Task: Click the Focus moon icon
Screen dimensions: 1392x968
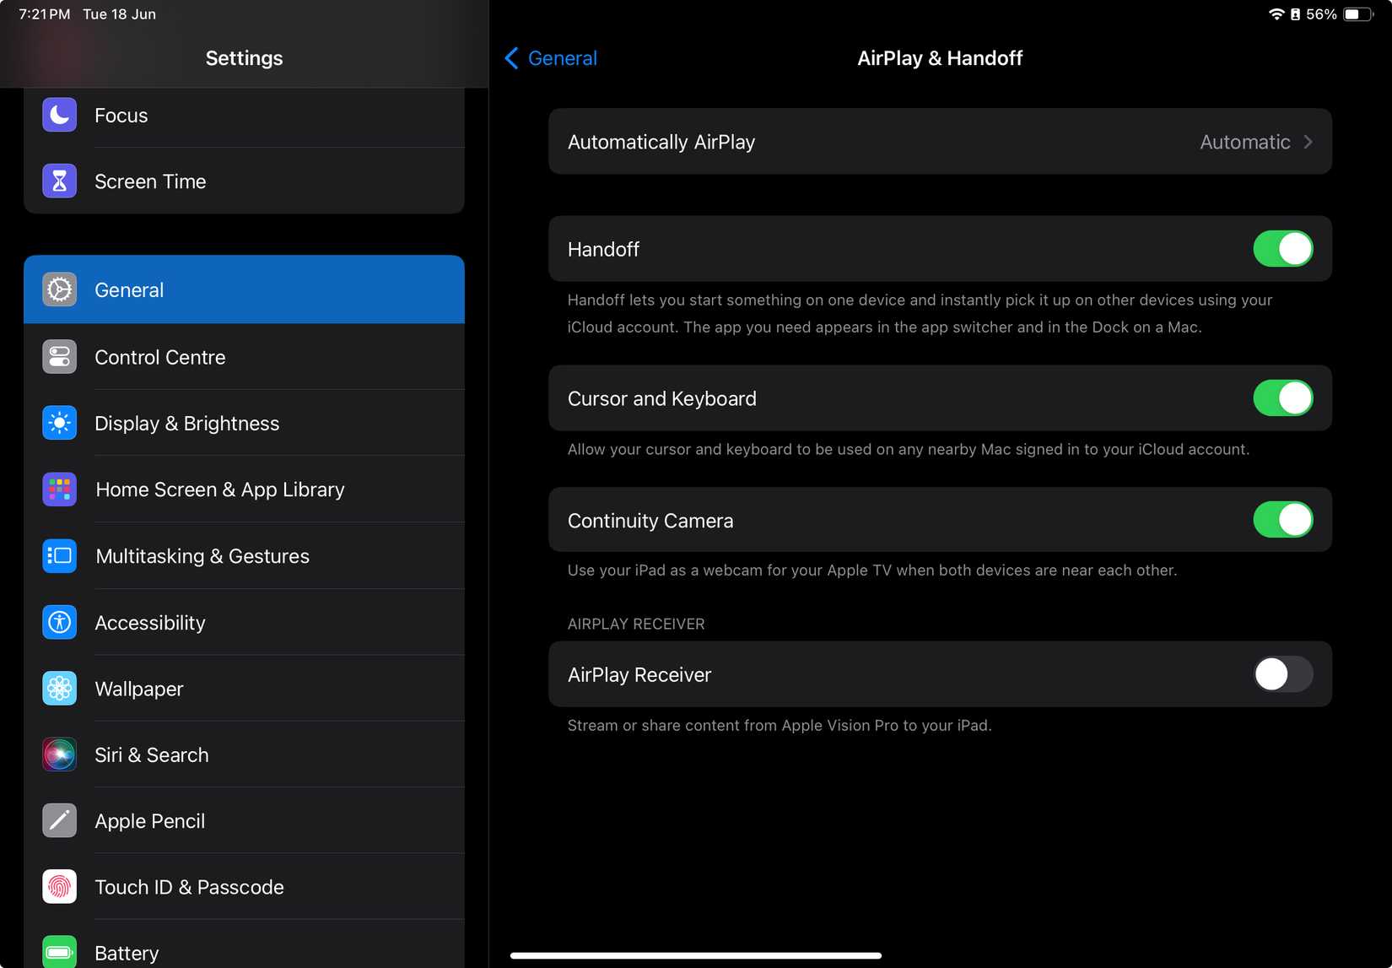Action: click(59, 115)
